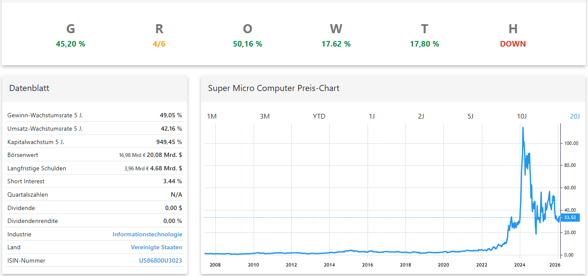Click the O score showing 50,16 %
588x276 pixels.
pyautogui.click(x=247, y=44)
